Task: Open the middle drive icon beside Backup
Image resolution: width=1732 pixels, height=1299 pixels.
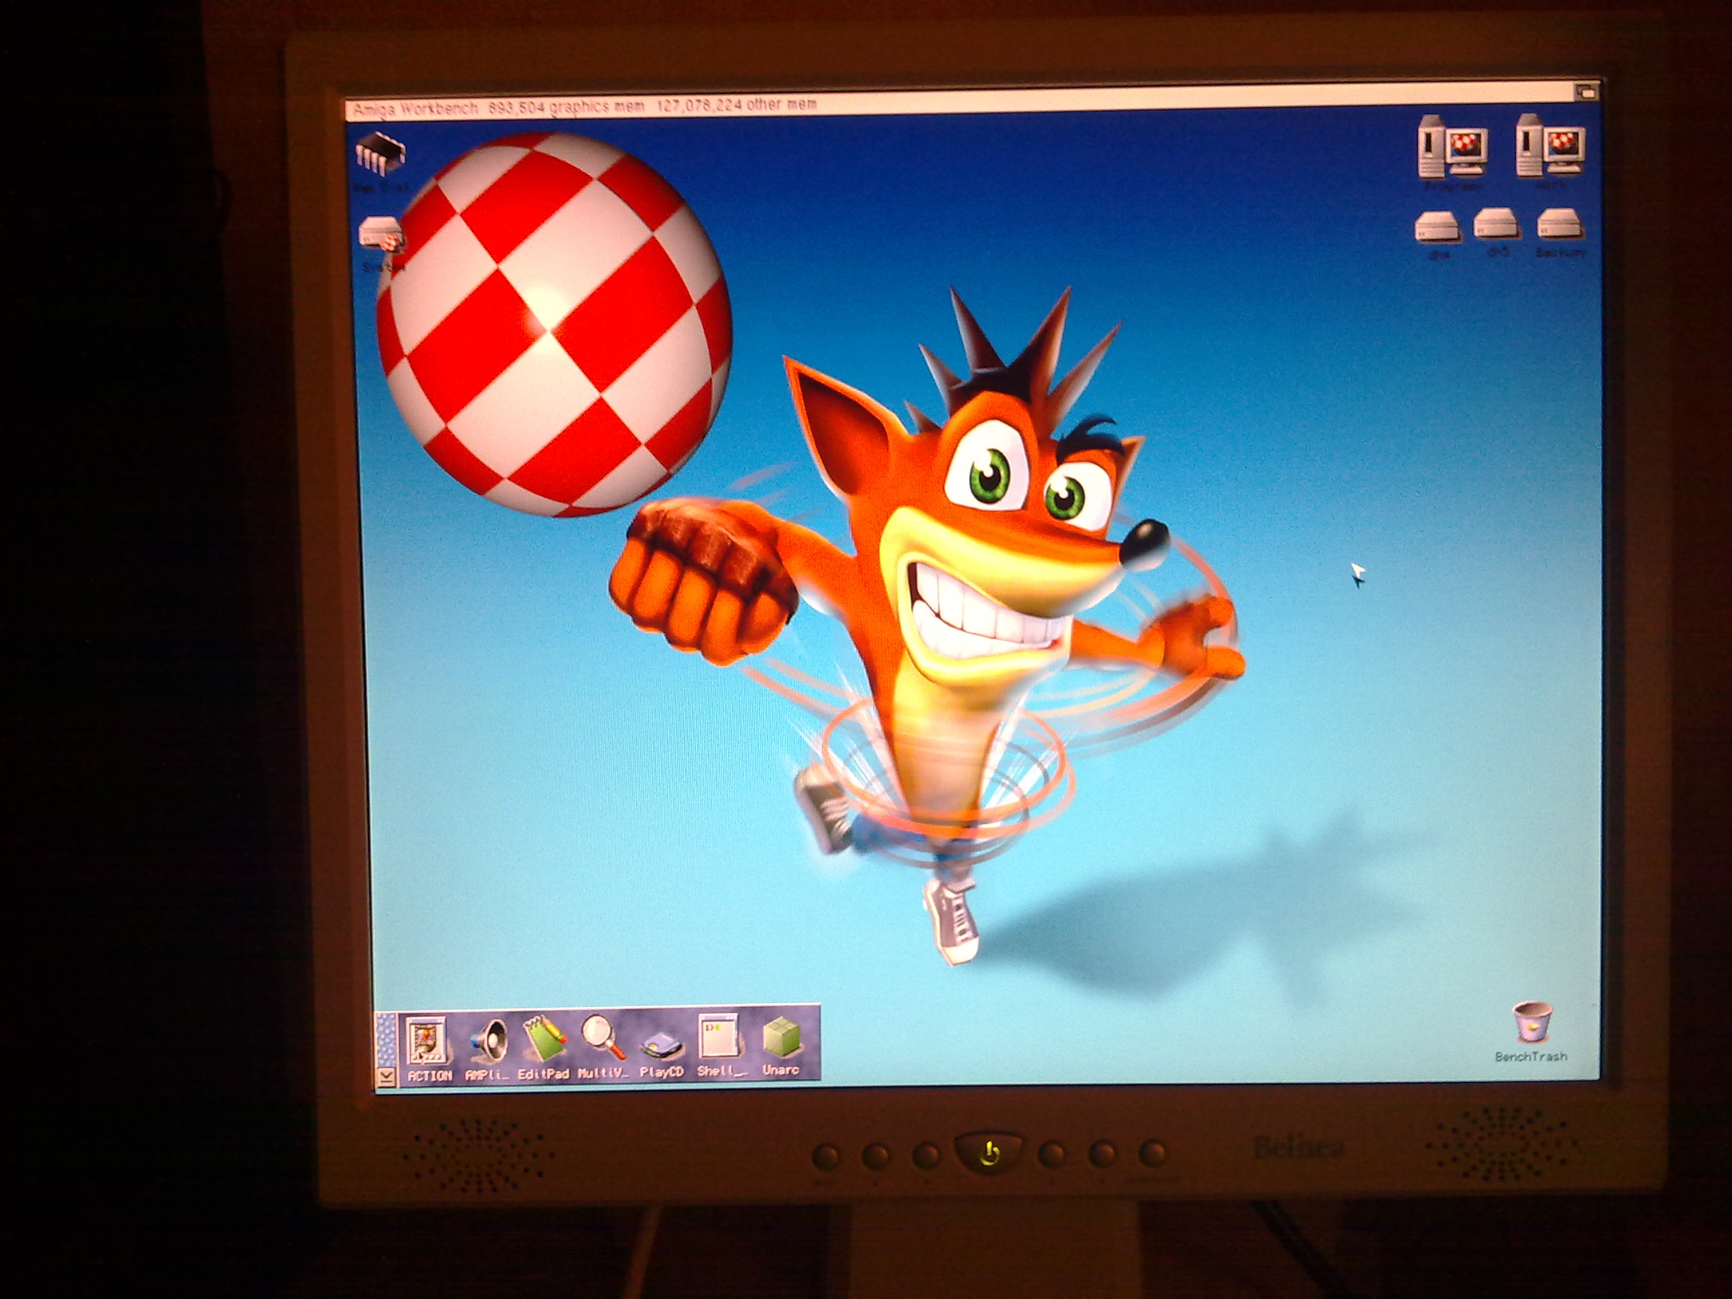Action: tap(1496, 225)
